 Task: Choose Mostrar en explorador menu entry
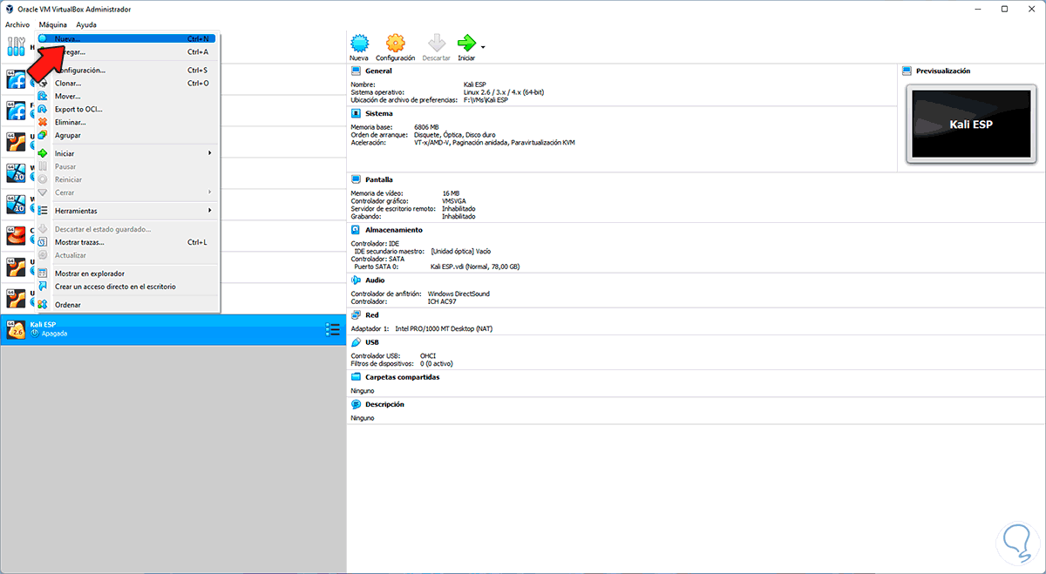(127, 273)
